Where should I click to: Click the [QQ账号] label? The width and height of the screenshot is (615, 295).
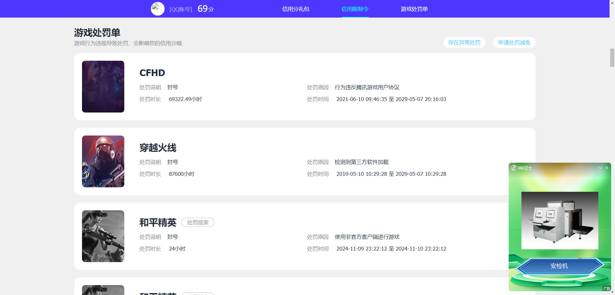point(181,9)
